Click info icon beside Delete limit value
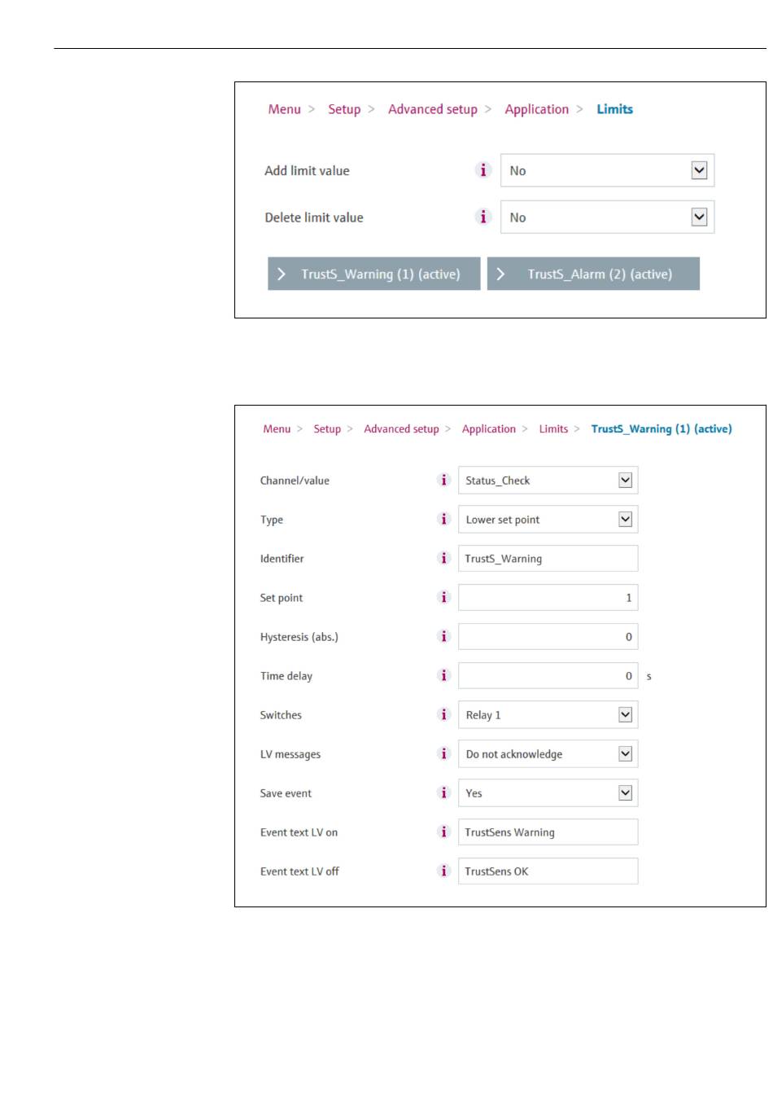Viewport: 773px width, 1115px height. (483, 217)
